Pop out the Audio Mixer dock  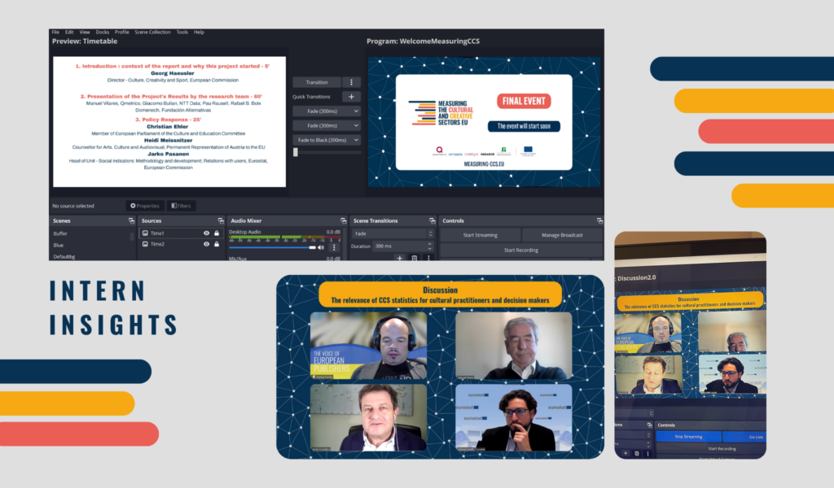pyautogui.click(x=344, y=221)
